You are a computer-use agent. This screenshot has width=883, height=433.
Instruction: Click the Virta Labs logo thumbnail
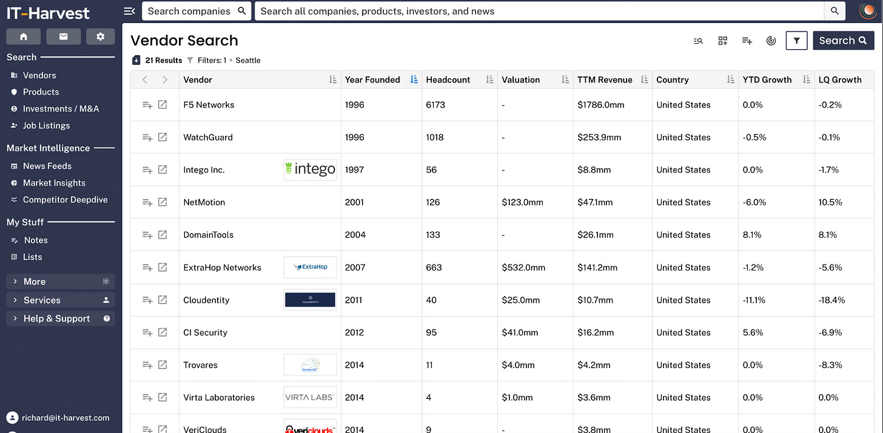point(310,397)
